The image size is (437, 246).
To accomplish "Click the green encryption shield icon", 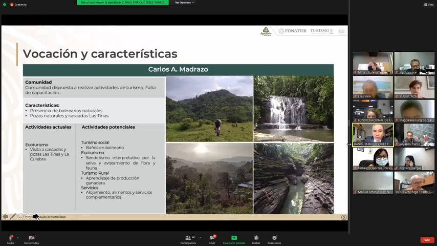I will 5,5.
